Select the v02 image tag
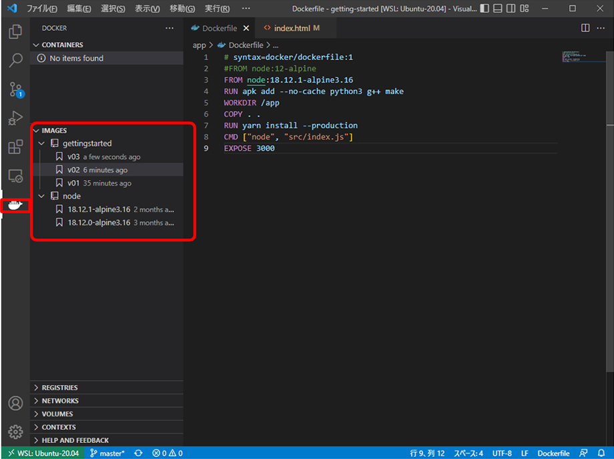This screenshot has width=614, height=459. (107, 170)
